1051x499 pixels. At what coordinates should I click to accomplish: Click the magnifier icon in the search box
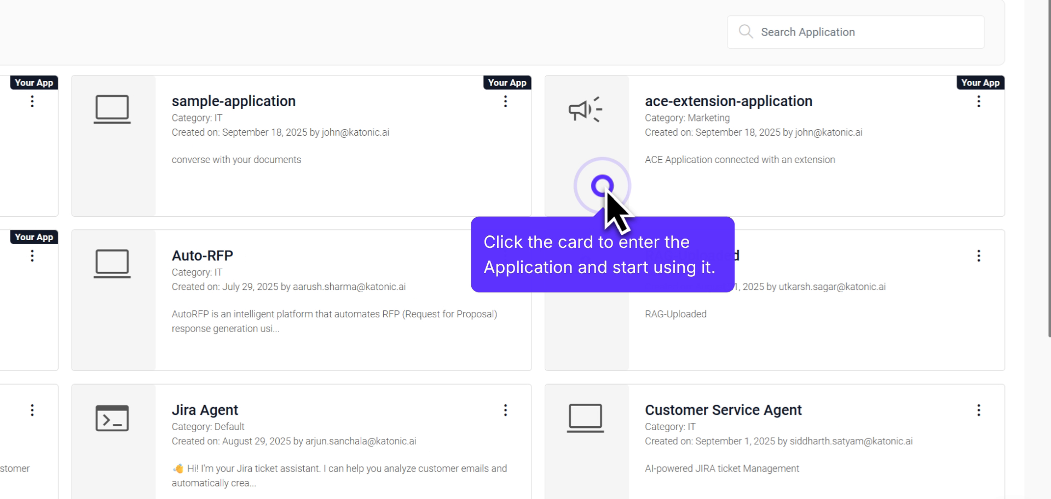(x=746, y=32)
